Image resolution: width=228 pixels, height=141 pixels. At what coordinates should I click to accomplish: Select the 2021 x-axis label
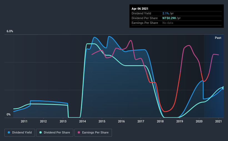click(218, 121)
